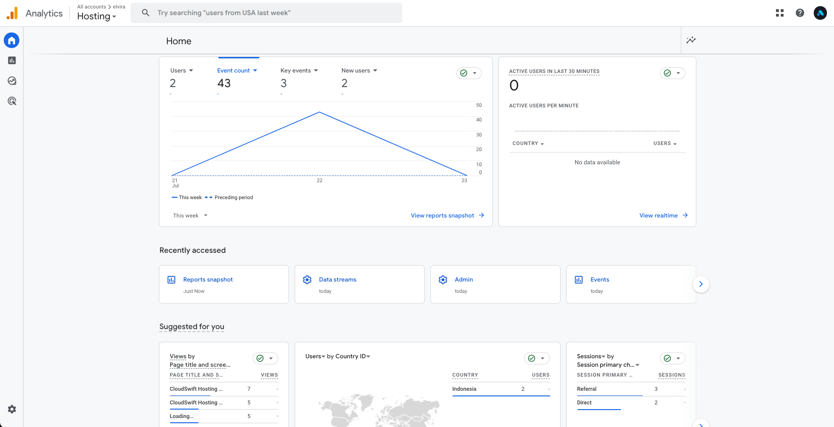
Task: Open the Country card data quality dropdown
Action: 537,359
